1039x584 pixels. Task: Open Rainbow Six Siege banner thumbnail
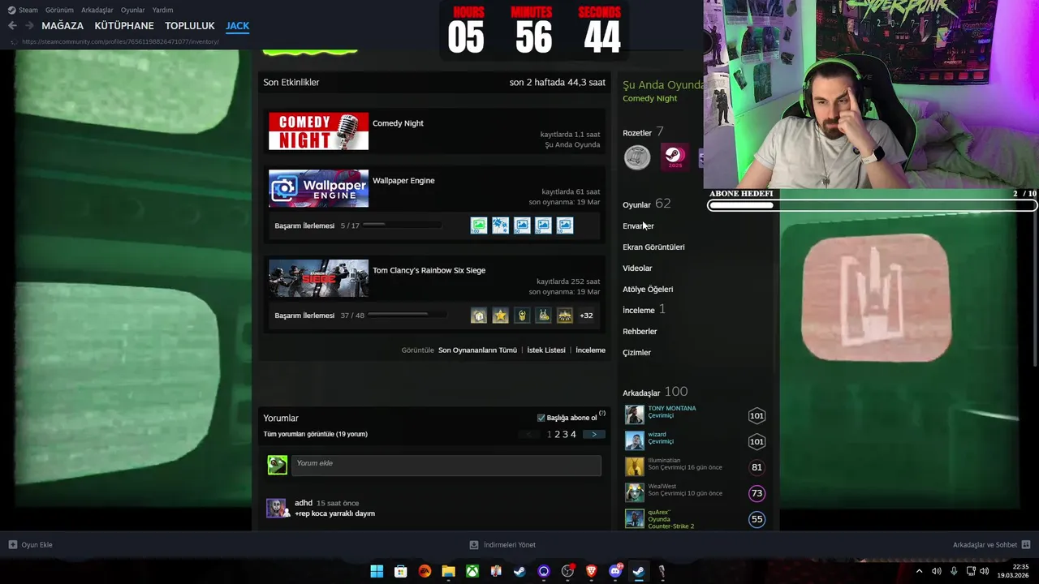click(x=318, y=278)
